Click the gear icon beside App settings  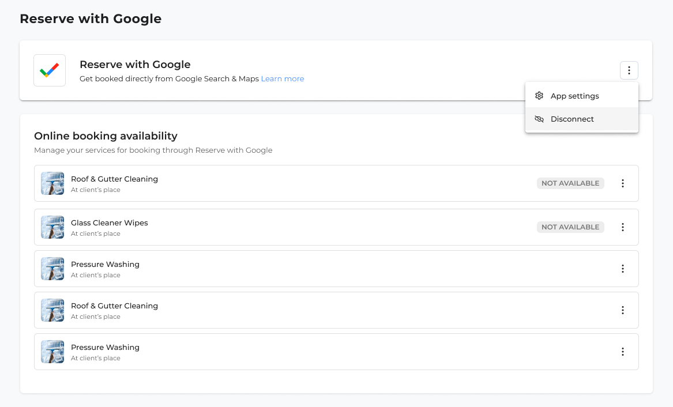539,96
